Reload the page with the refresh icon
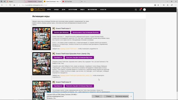Screen dimensions: 178x100 (10, 5)
